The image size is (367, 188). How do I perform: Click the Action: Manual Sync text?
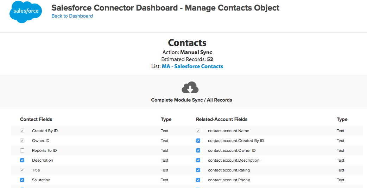coord(187,52)
